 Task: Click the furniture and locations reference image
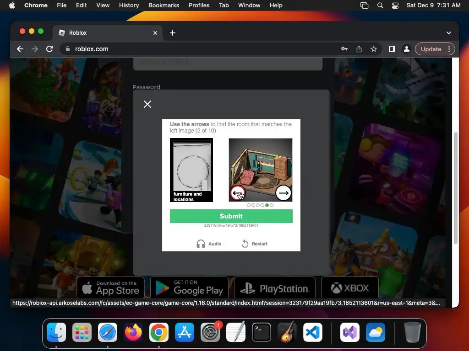click(x=191, y=170)
